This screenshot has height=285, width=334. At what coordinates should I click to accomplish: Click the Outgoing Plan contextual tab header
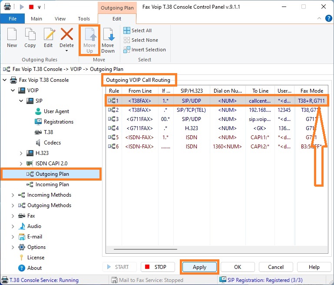(117, 8)
